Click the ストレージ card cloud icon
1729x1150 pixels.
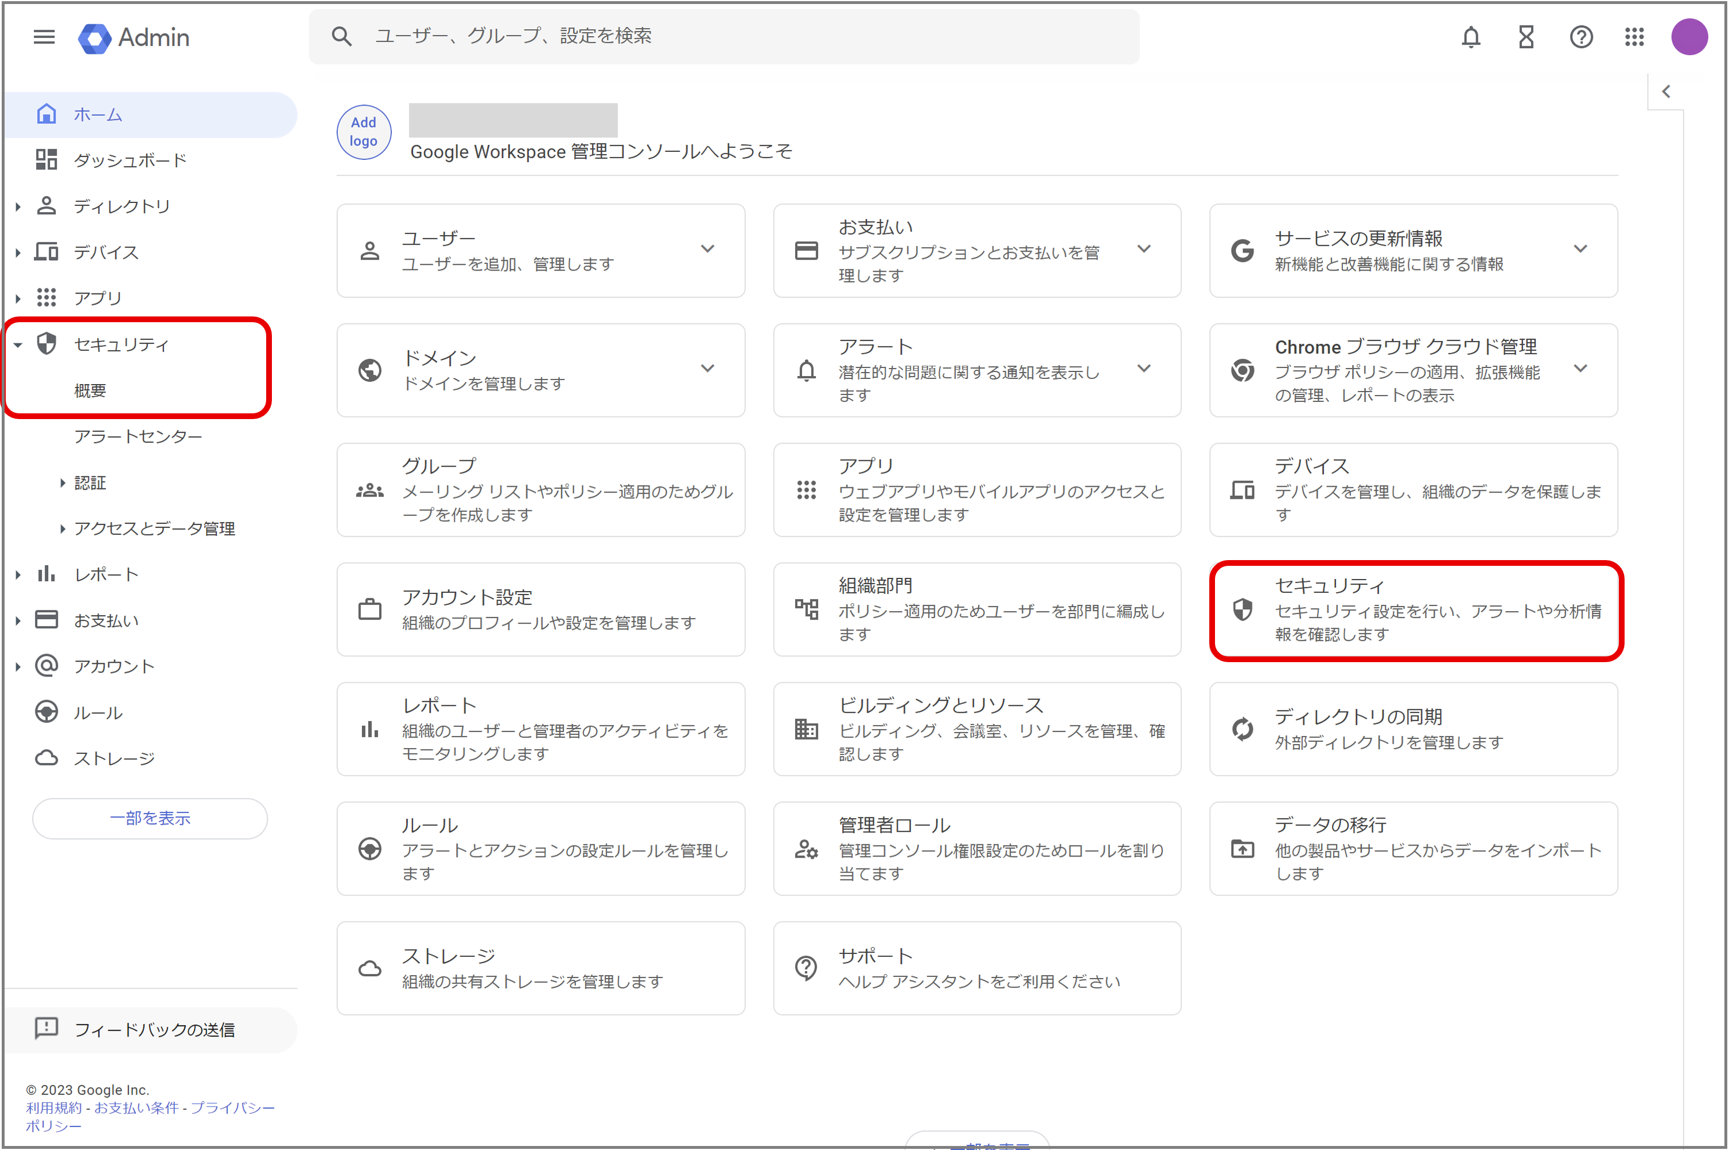coord(370,969)
